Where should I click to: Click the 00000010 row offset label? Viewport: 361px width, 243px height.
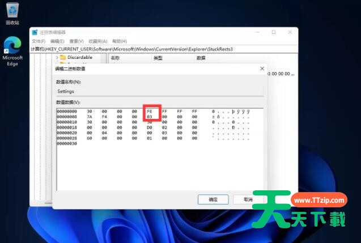point(67,122)
